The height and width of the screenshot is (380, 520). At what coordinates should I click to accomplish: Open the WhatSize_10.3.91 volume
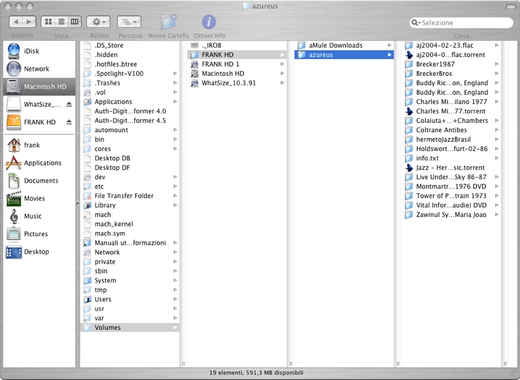point(237,83)
